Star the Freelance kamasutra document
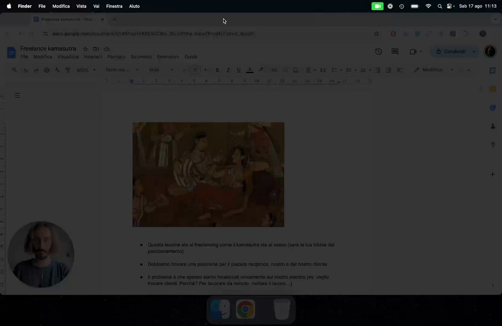 [x=85, y=49]
